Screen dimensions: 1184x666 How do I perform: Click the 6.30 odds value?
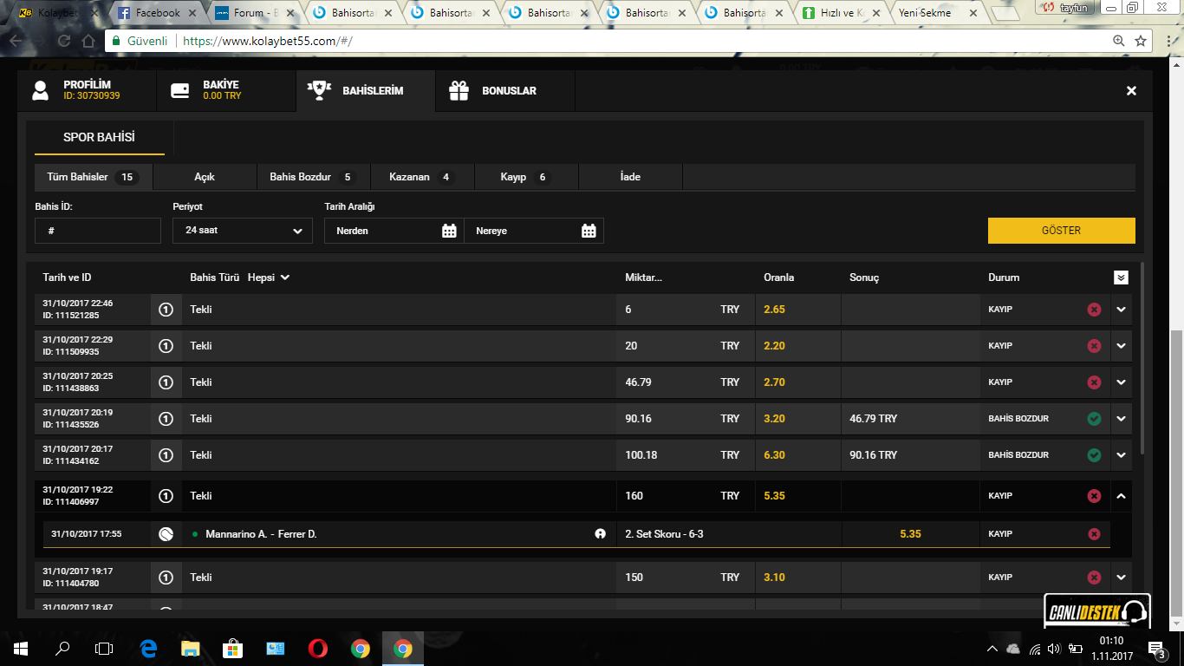coord(775,455)
